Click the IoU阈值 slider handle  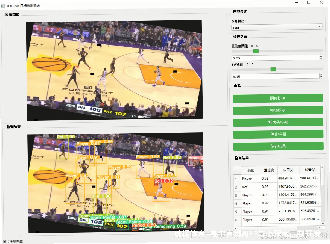(x=273, y=69)
